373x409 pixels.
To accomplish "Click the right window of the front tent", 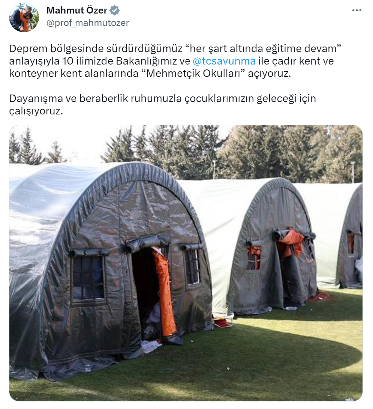I will pos(192,266).
